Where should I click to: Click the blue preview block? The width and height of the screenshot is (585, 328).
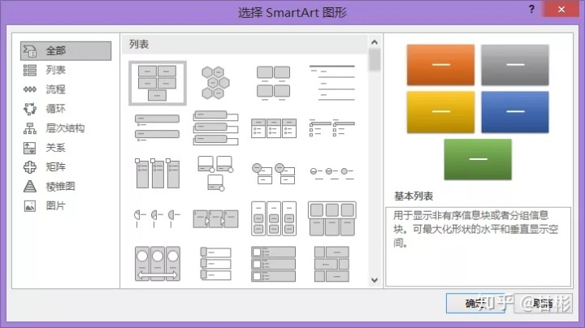coord(515,112)
